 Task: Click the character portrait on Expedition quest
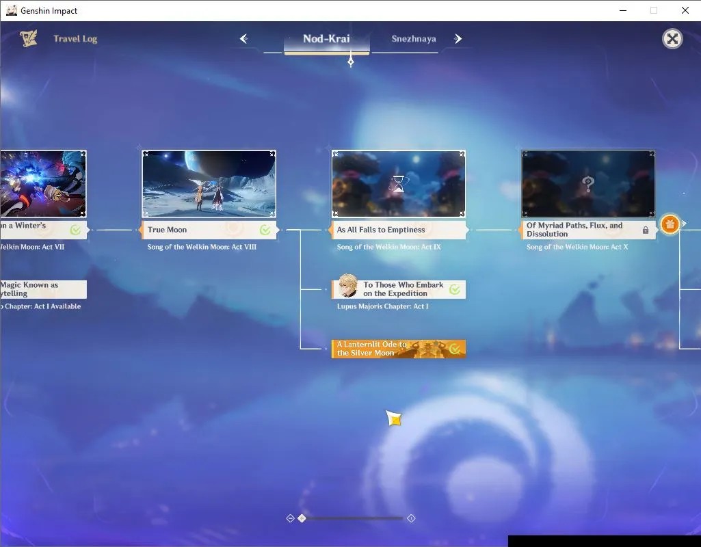click(x=347, y=286)
